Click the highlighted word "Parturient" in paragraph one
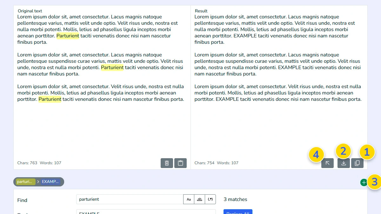The height and width of the screenshot is (214, 381). [68, 36]
